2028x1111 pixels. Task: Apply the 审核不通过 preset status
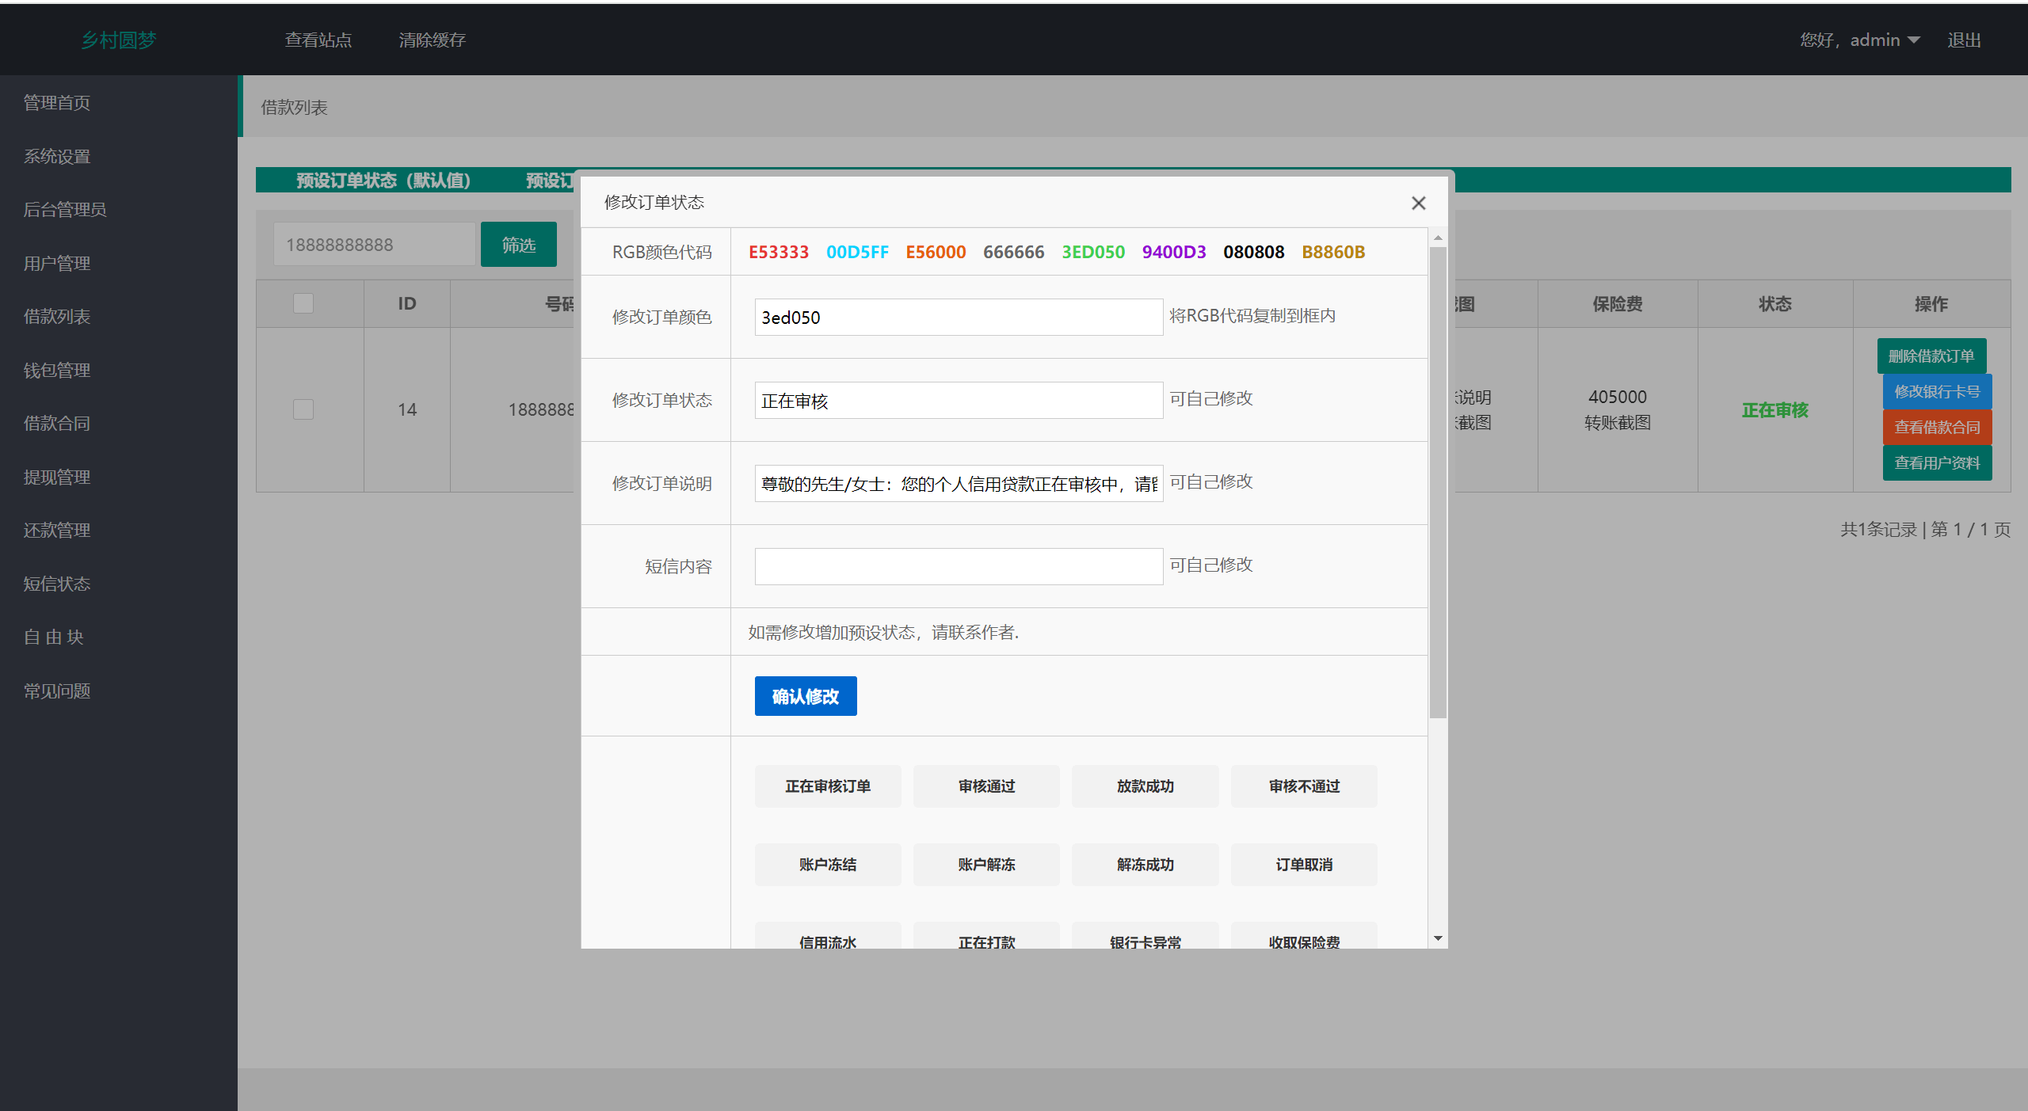(1304, 786)
